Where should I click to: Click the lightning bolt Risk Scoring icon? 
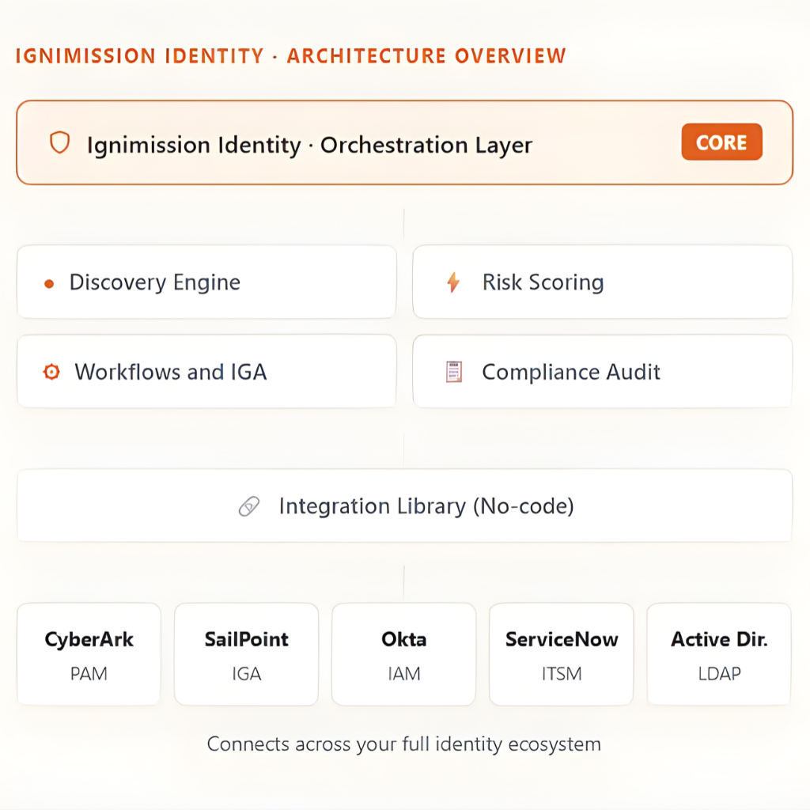(x=453, y=282)
